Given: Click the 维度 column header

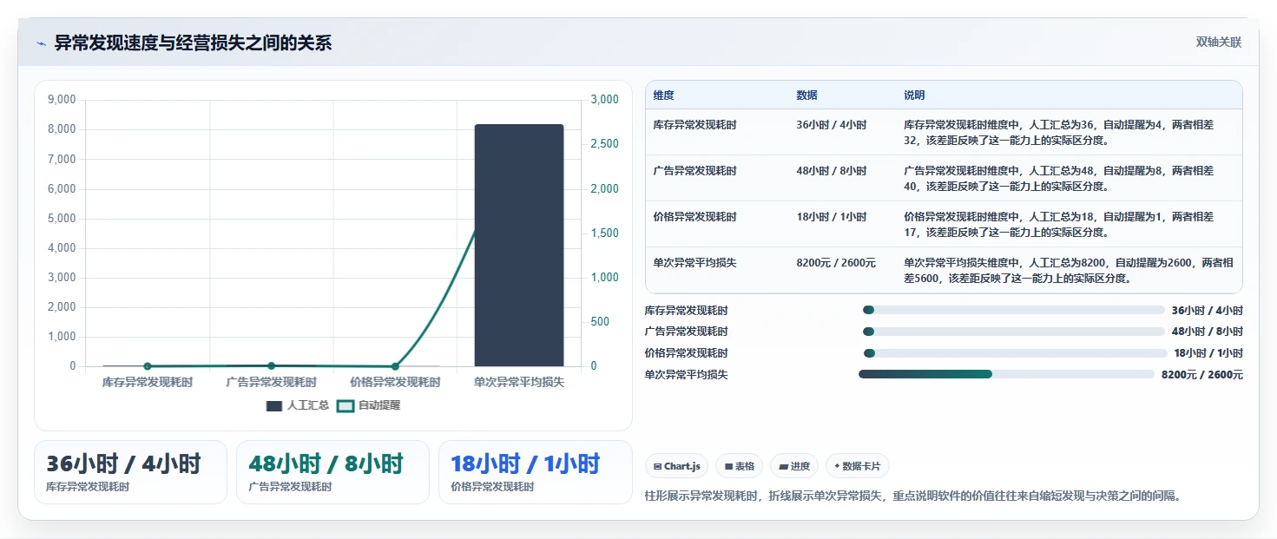Looking at the screenshot, I should 664,95.
